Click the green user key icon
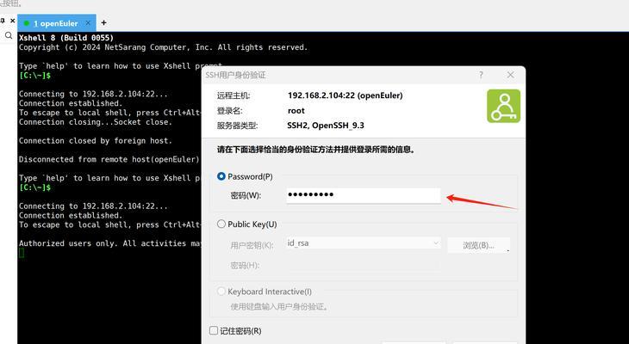The height and width of the screenshot is (344, 629). [x=503, y=106]
